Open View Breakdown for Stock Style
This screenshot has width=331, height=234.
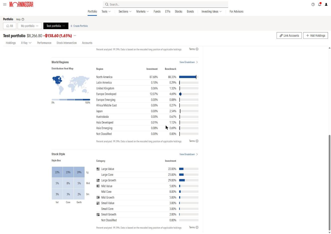[189, 154]
